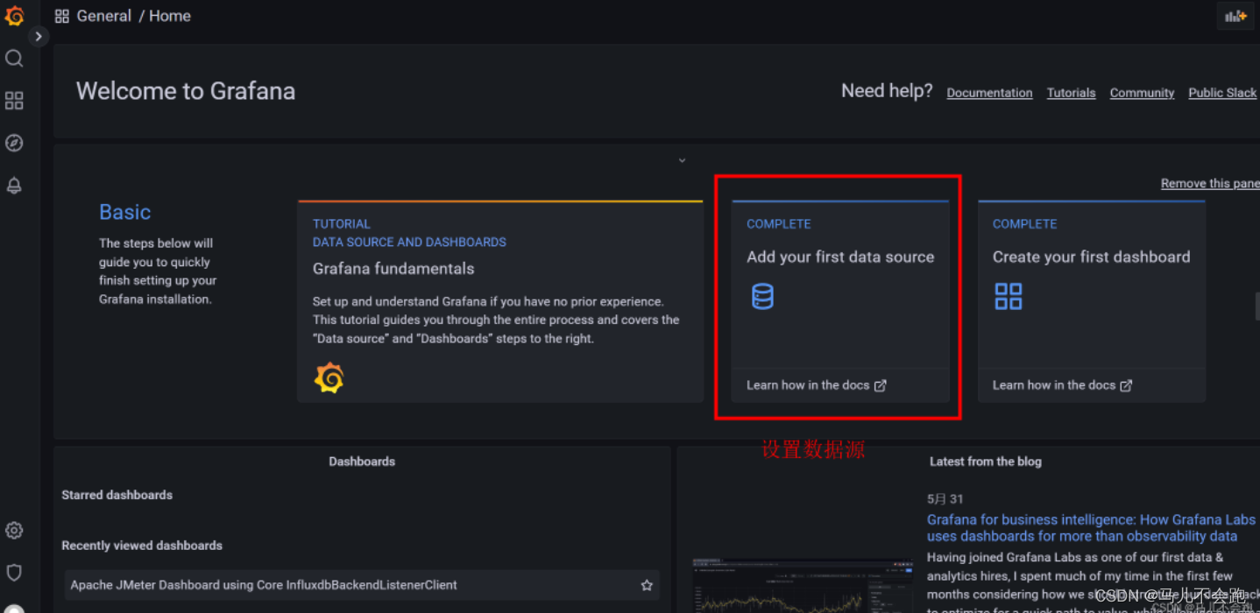This screenshot has height=613, width=1260.
Task: Click the page vertical scrollbar
Action: click(1256, 306)
